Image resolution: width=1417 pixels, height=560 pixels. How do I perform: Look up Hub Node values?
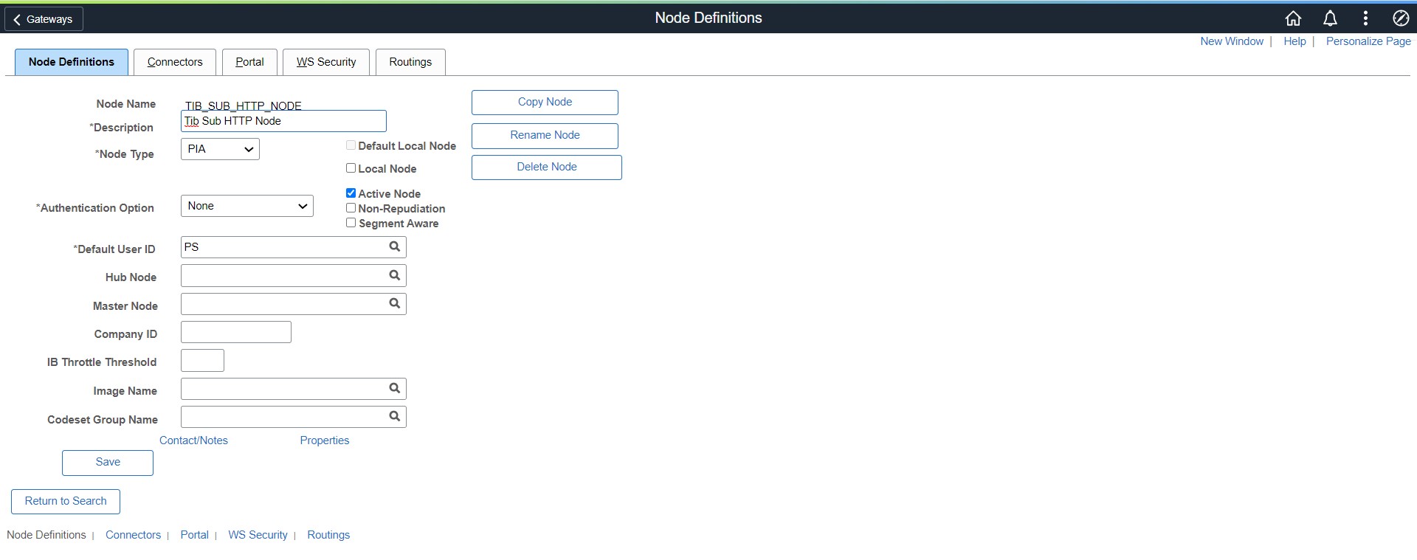(x=395, y=275)
